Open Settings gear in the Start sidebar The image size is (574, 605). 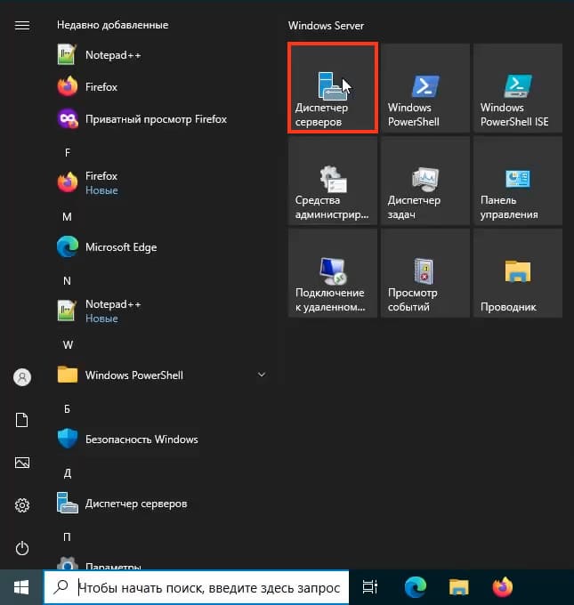22,505
